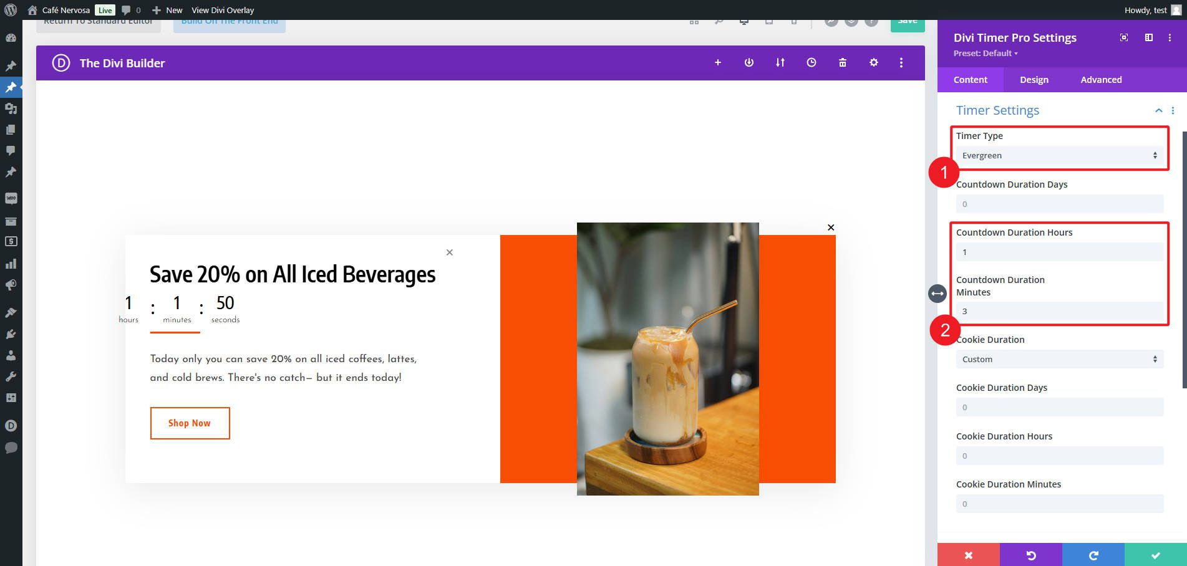Click the purple undo button
Screen dimensions: 1187x566
pos(1031,555)
